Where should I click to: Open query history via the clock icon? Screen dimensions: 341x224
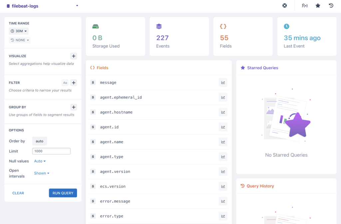point(331,6)
